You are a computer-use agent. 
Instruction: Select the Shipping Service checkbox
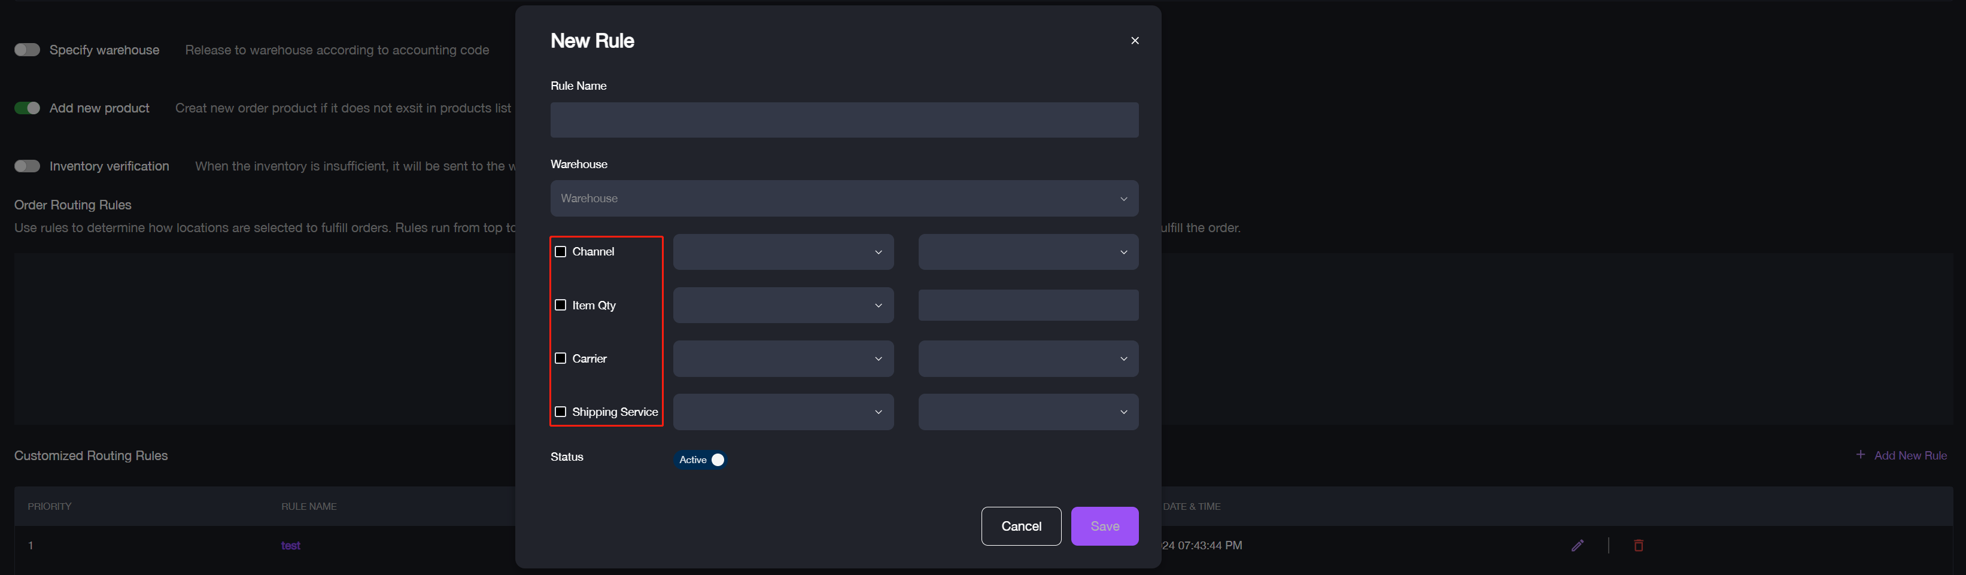[560, 412]
